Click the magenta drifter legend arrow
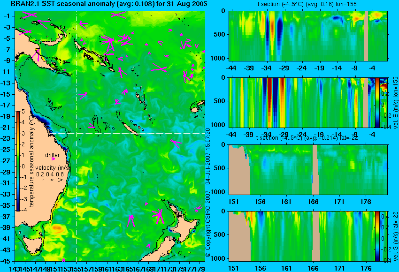 click(x=53, y=159)
